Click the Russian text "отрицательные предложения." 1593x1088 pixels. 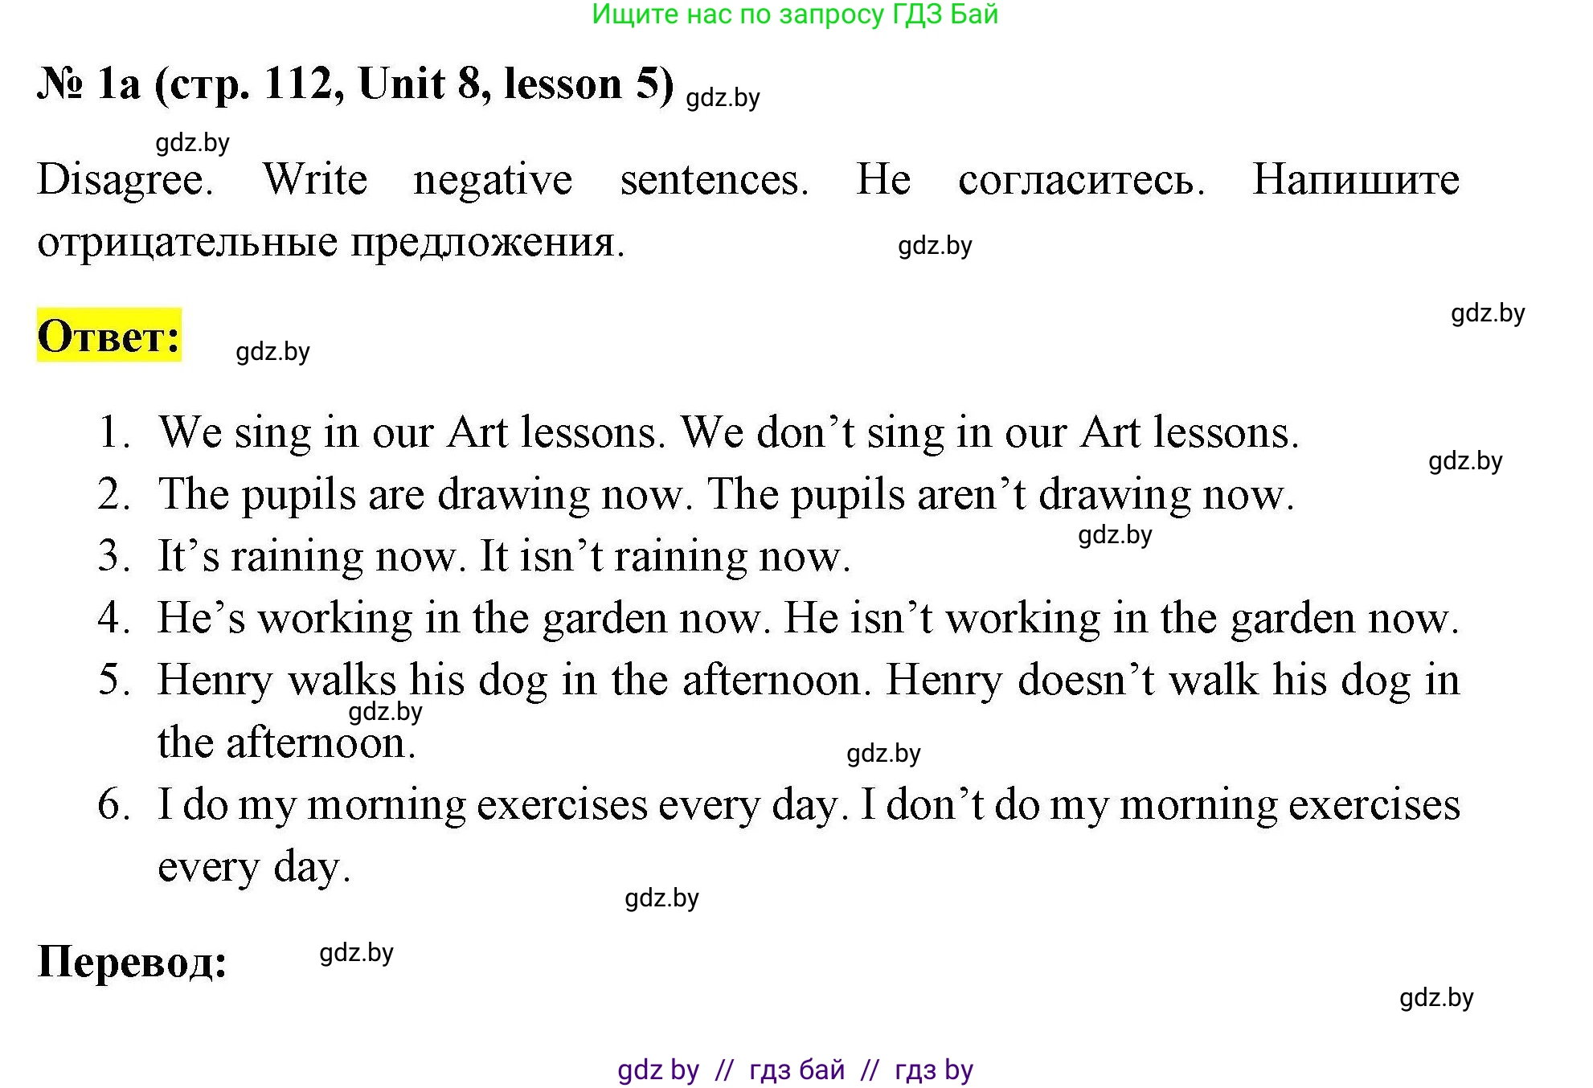click(330, 241)
